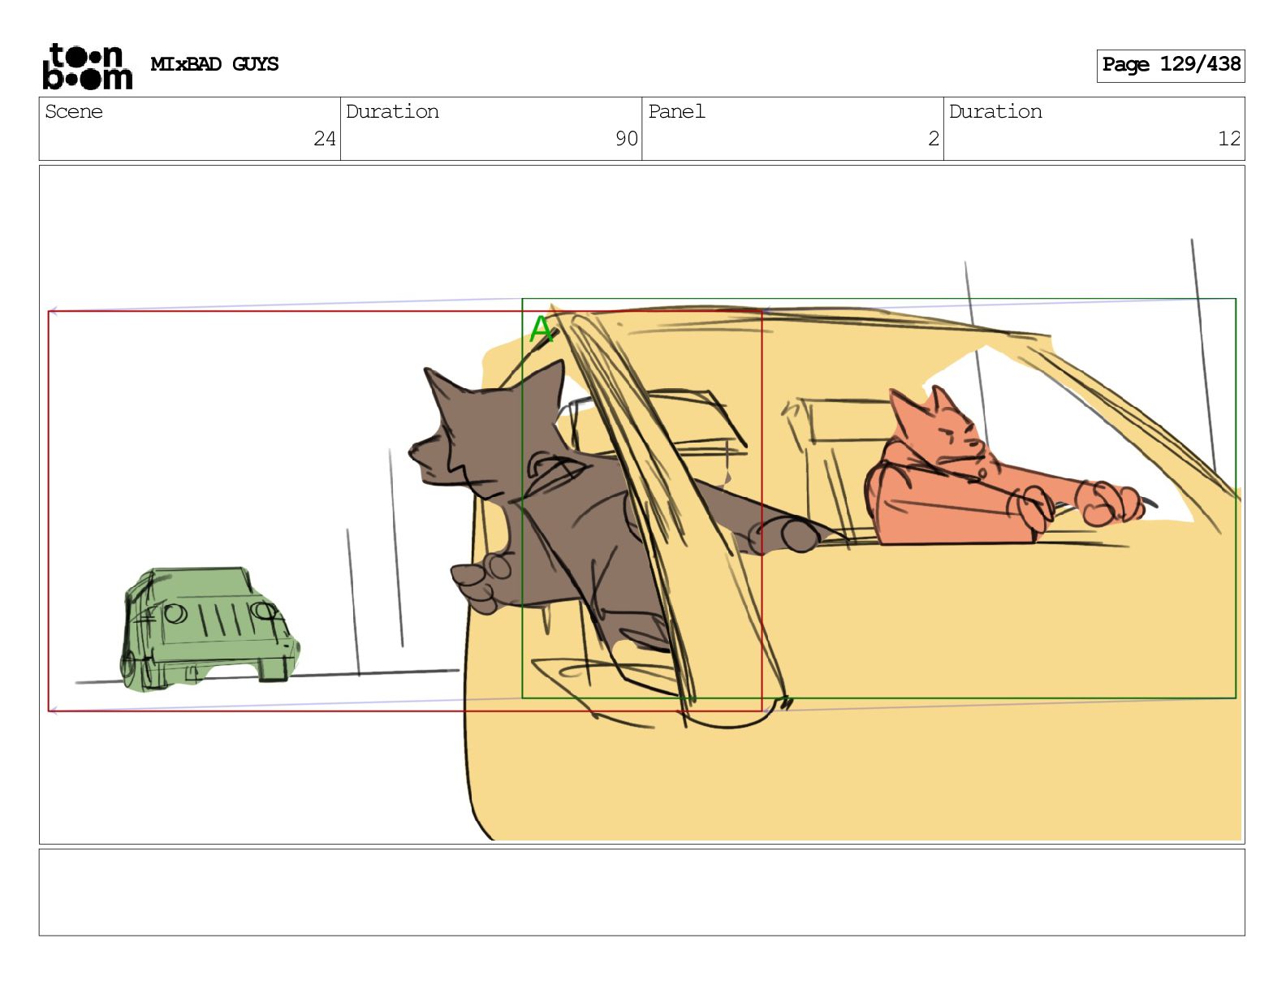Click the scene Duration value 90

(x=626, y=139)
